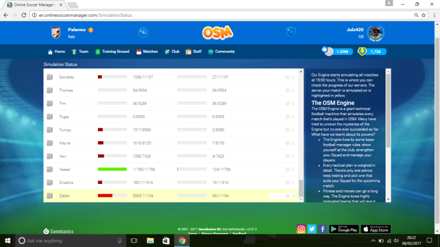Click the first progress bar for Socrates
Screen dimensions: 440x247
[112, 77]
